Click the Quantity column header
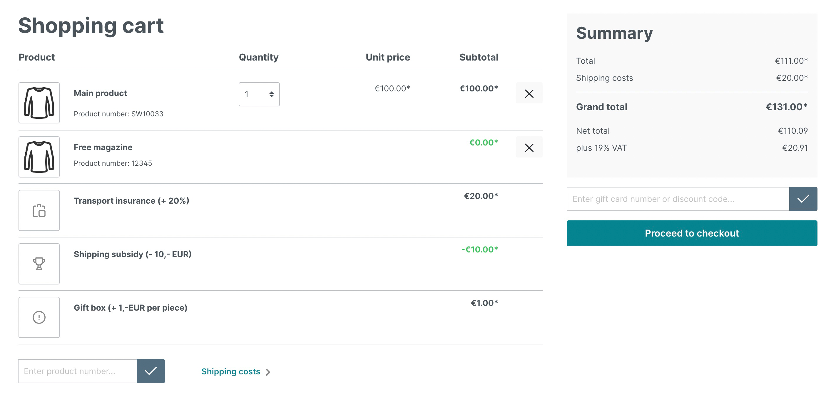This screenshot has height=402, width=836. click(259, 57)
